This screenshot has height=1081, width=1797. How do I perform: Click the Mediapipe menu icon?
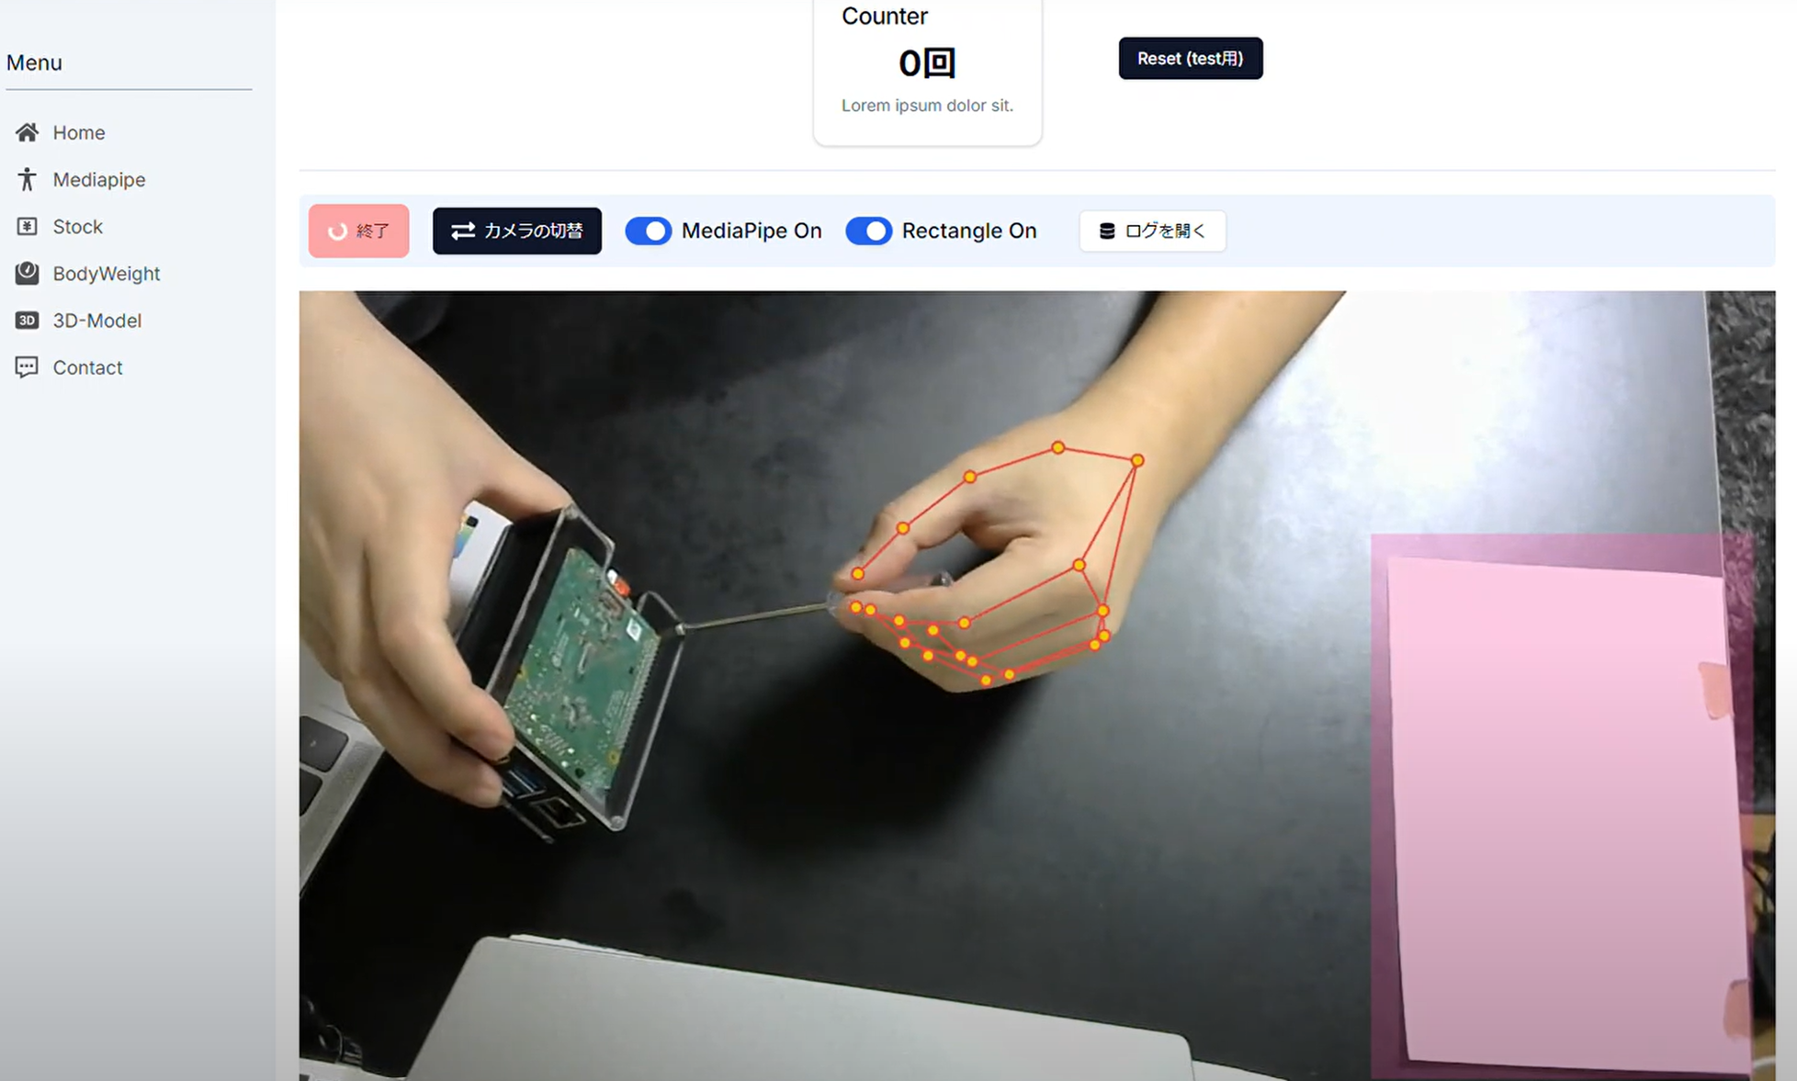click(25, 178)
